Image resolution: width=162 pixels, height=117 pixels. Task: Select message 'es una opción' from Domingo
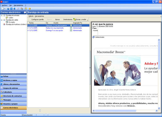(59, 31)
